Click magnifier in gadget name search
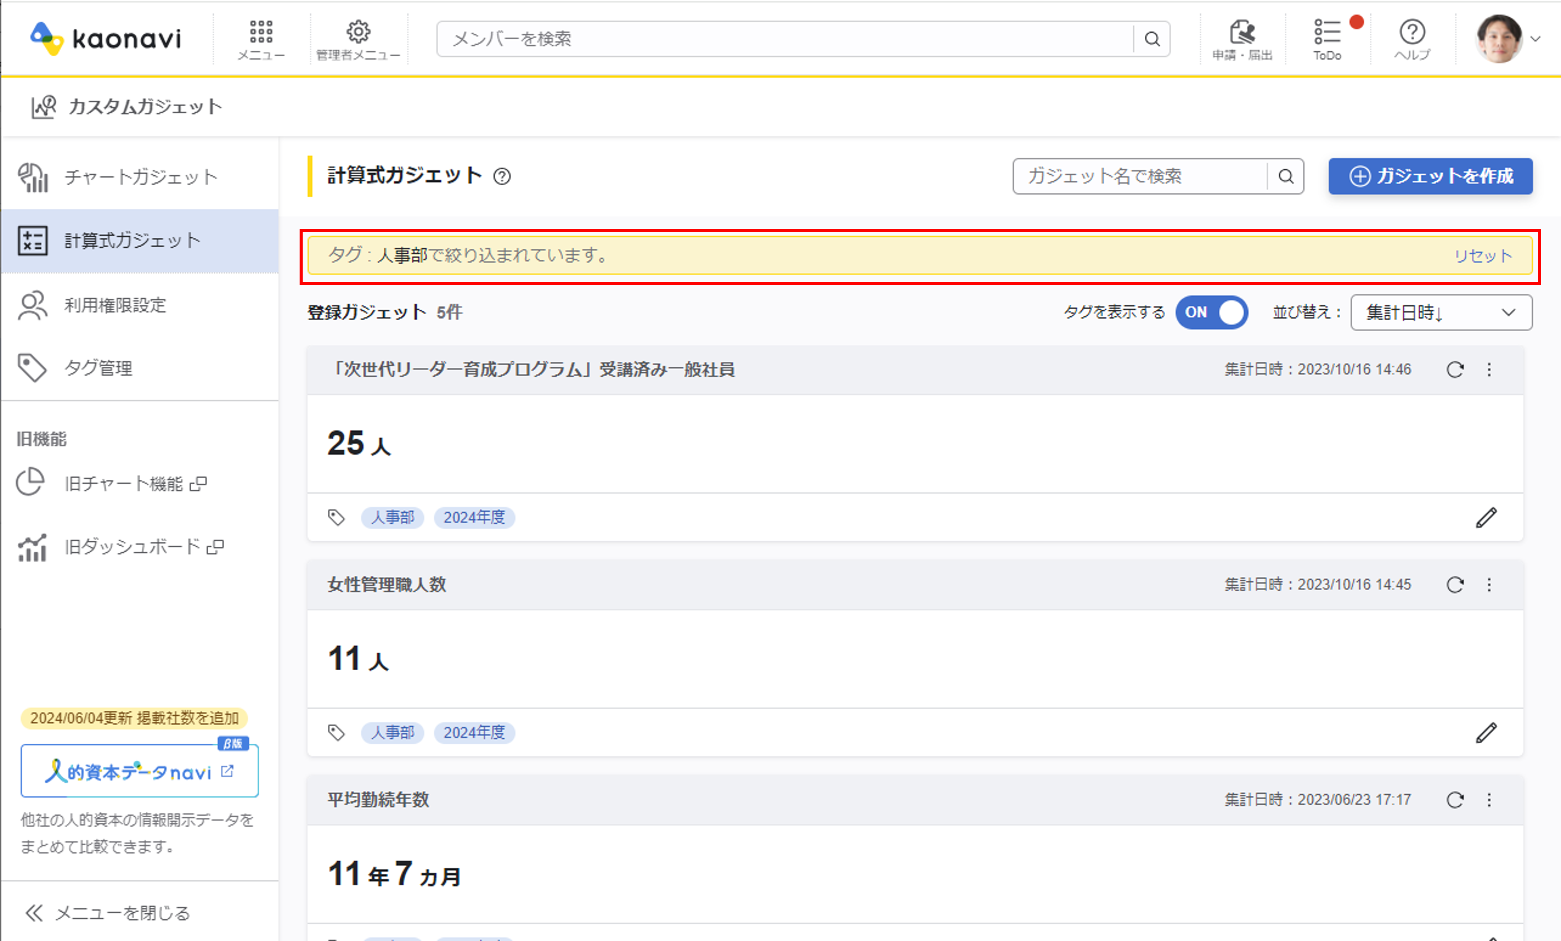This screenshot has height=941, width=1561. click(1285, 176)
